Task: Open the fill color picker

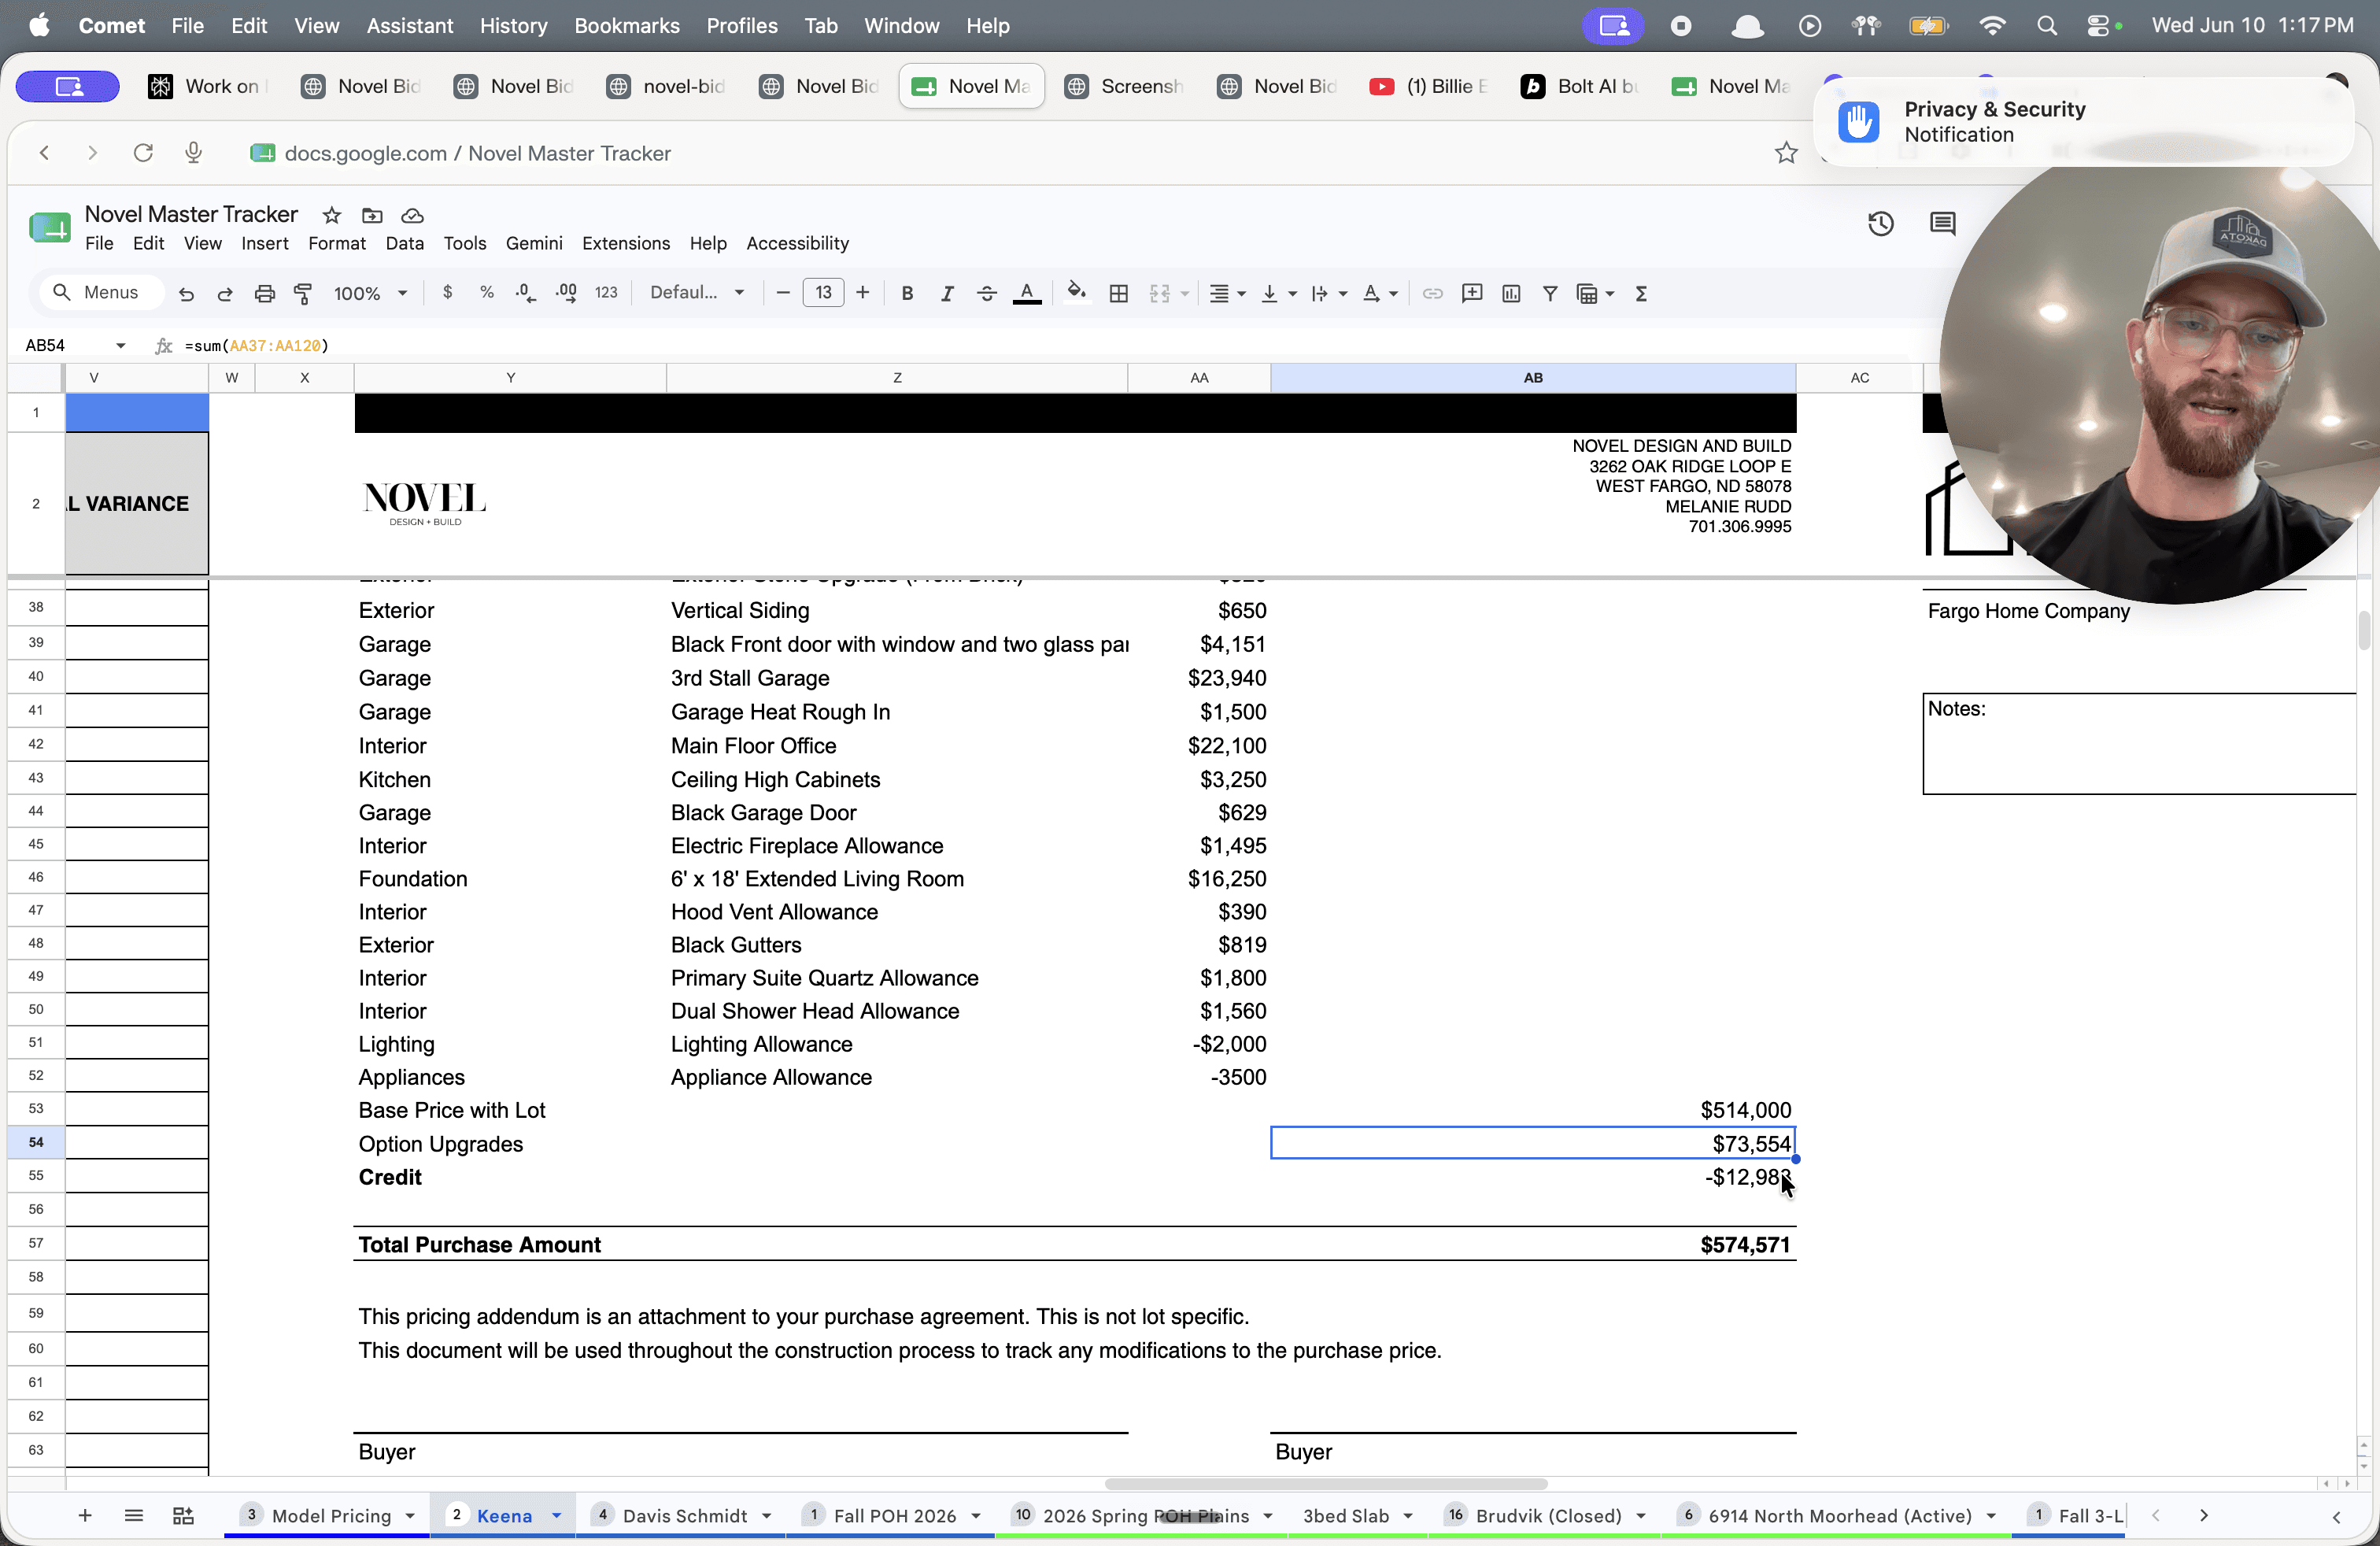Action: [x=1076, y=292]
